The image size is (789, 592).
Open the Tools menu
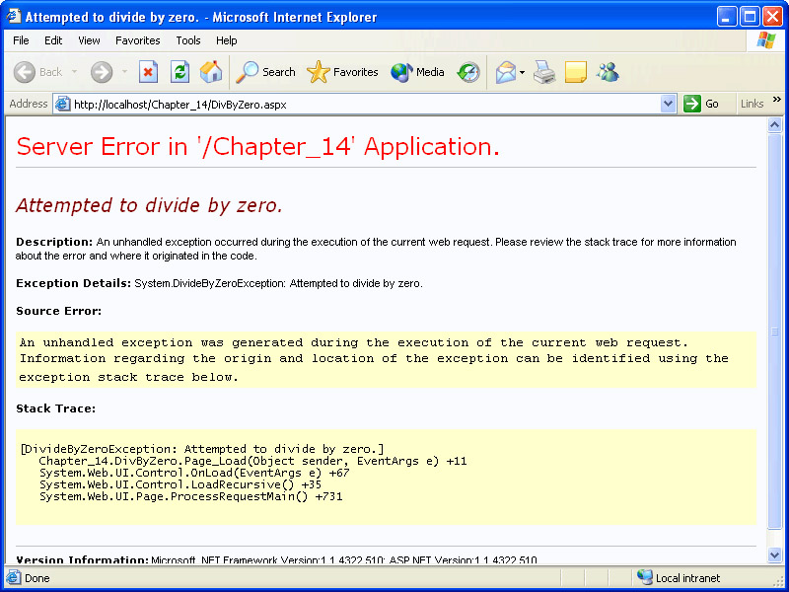(x=188, y=40)
